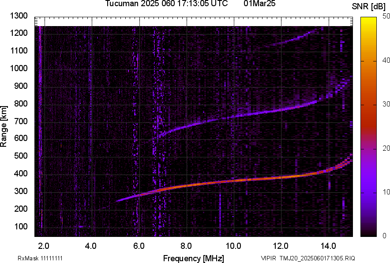This screenshot has height=263, width=390.
Task: Click the '8.0' frequency tick label
Action: [x=186, y=246]
